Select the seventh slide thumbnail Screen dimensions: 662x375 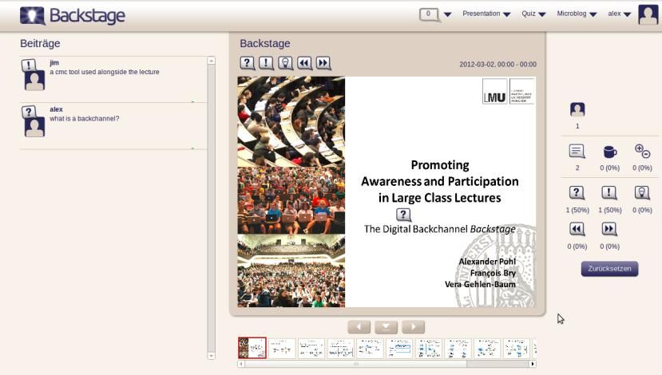pos(429,349)
